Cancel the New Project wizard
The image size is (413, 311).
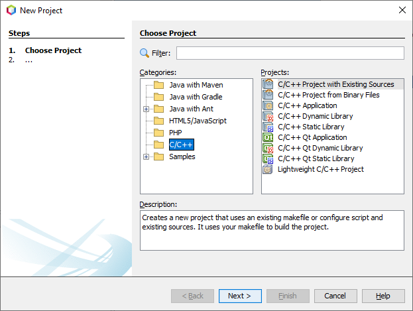coord(335,296)
